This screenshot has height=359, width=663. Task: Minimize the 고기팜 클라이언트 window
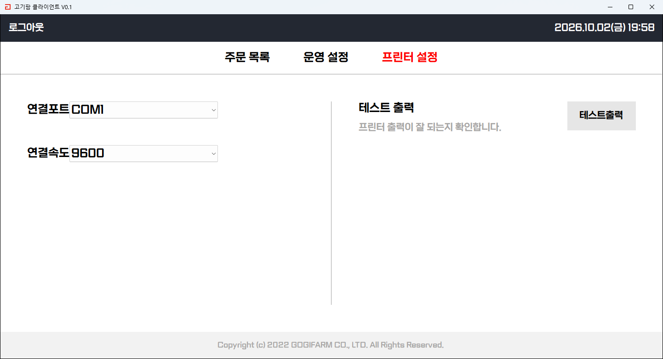coord(610,7)
